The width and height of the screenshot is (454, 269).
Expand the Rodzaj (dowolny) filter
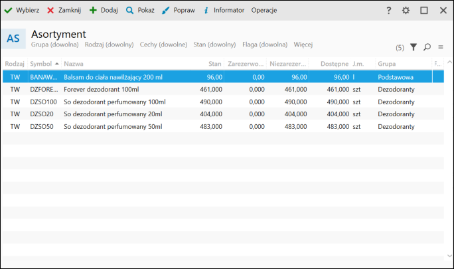(x=109, y=45)
